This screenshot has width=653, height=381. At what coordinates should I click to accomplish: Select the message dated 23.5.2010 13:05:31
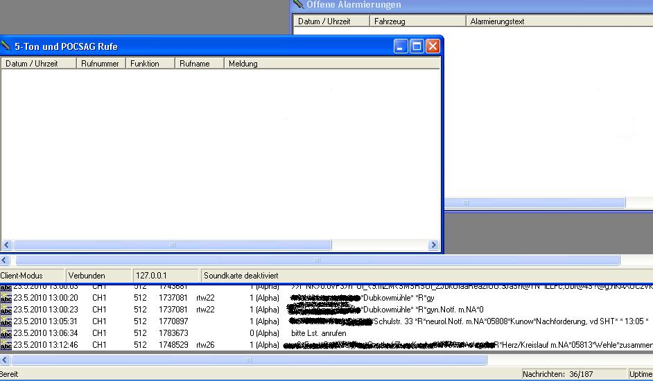326,321
